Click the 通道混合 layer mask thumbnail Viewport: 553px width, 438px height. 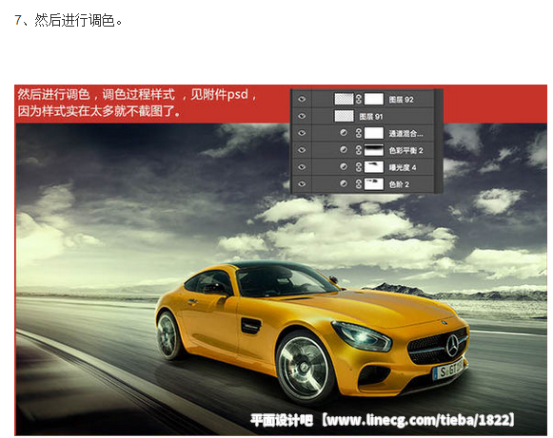click(374, 133)
